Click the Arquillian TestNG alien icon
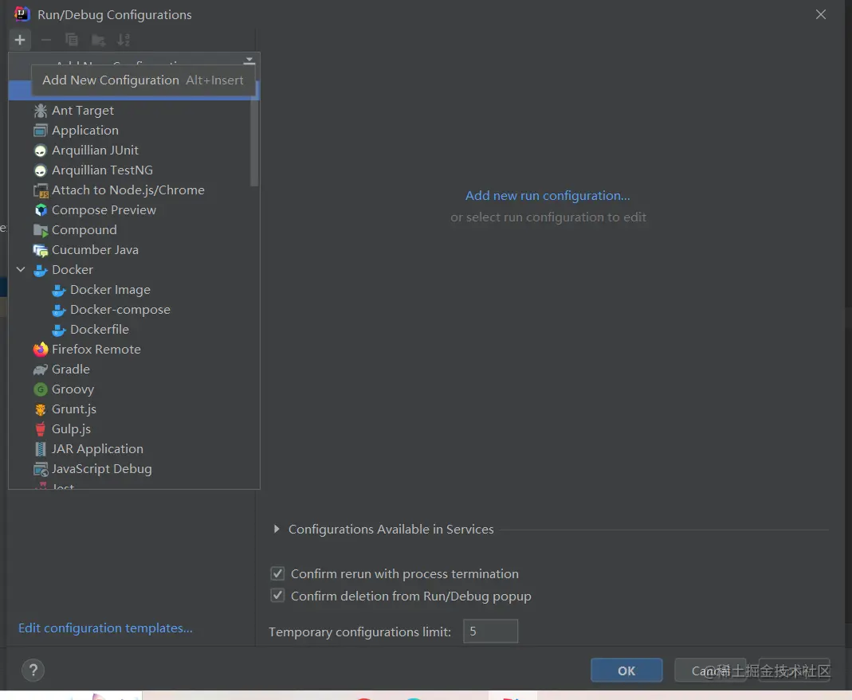852x700 pixels. 40,170
